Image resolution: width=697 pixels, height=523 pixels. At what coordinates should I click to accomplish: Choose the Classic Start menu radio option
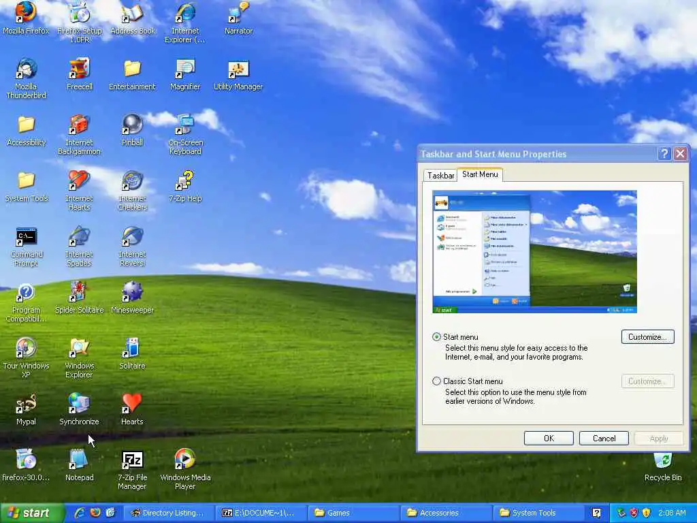click(x=436, y=381)
